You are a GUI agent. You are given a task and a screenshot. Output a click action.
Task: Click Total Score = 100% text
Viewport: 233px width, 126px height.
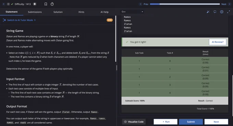[205, 109]
